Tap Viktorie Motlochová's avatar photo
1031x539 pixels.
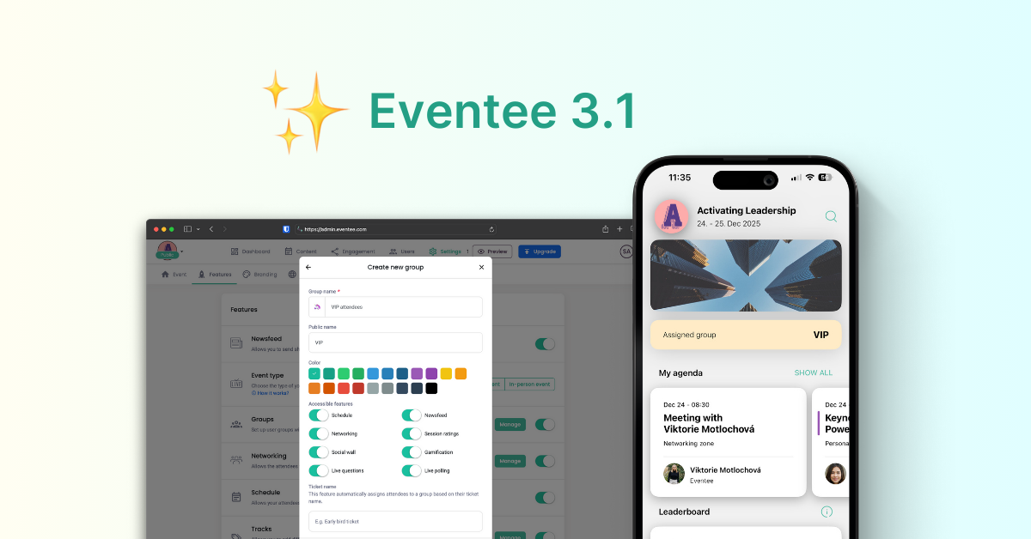coord(674,474)
